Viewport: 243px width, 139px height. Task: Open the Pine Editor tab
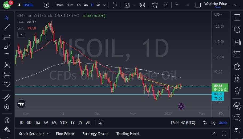[x=65, y=134]
